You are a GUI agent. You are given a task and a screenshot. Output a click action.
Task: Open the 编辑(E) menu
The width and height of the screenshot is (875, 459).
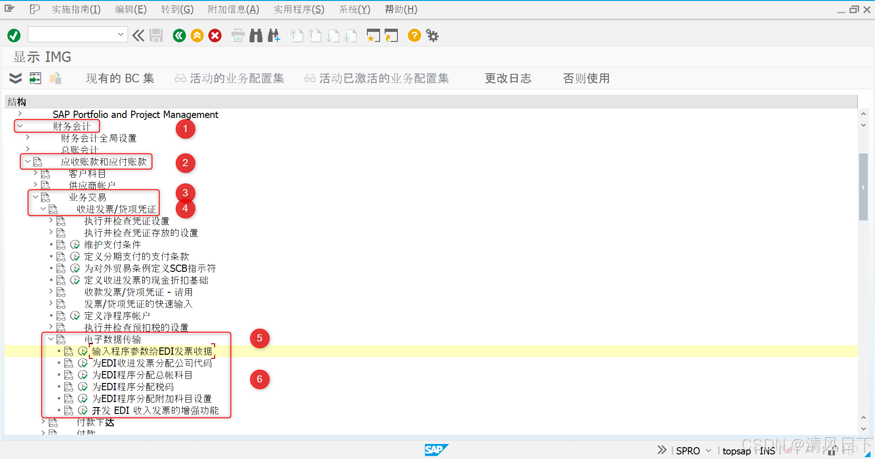(131, 10)
